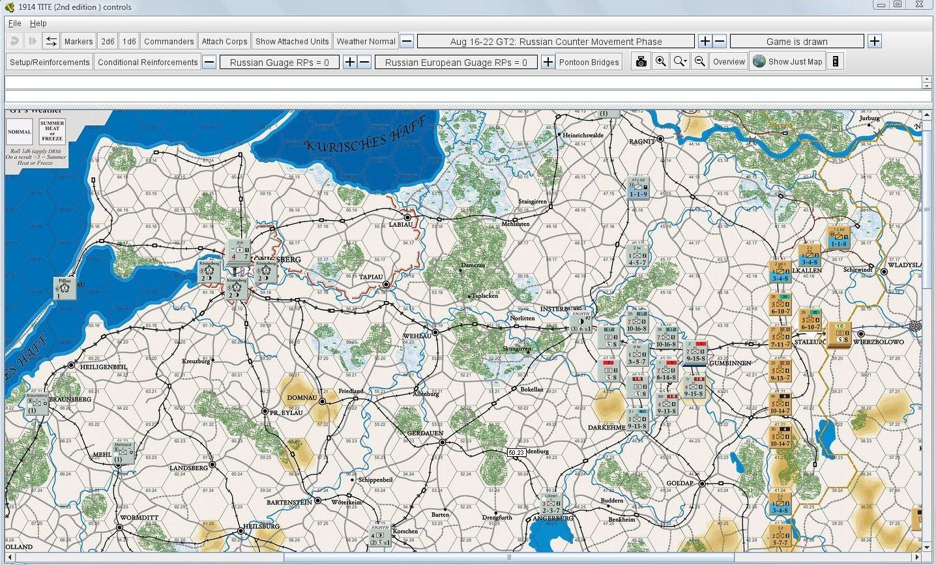This screenshot has height=565, width=936.
Task: Select the Mehlsack unit counter
Action: click(123, 452)
